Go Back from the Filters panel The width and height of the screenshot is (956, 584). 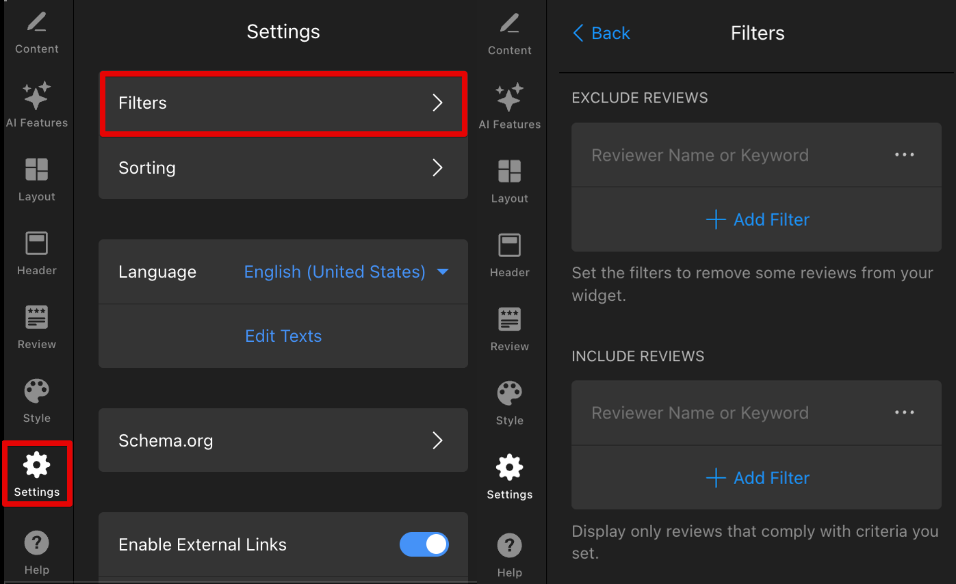pyautogui.click(x=601, y=33)
